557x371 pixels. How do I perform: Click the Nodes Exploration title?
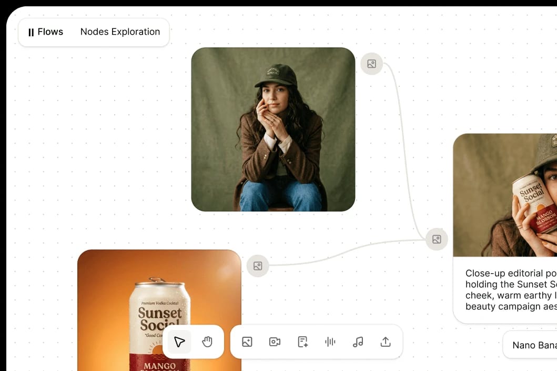120,32
